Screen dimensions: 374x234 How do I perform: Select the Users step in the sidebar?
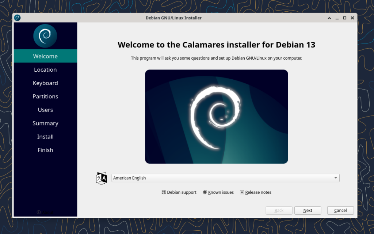pos(45,110)
